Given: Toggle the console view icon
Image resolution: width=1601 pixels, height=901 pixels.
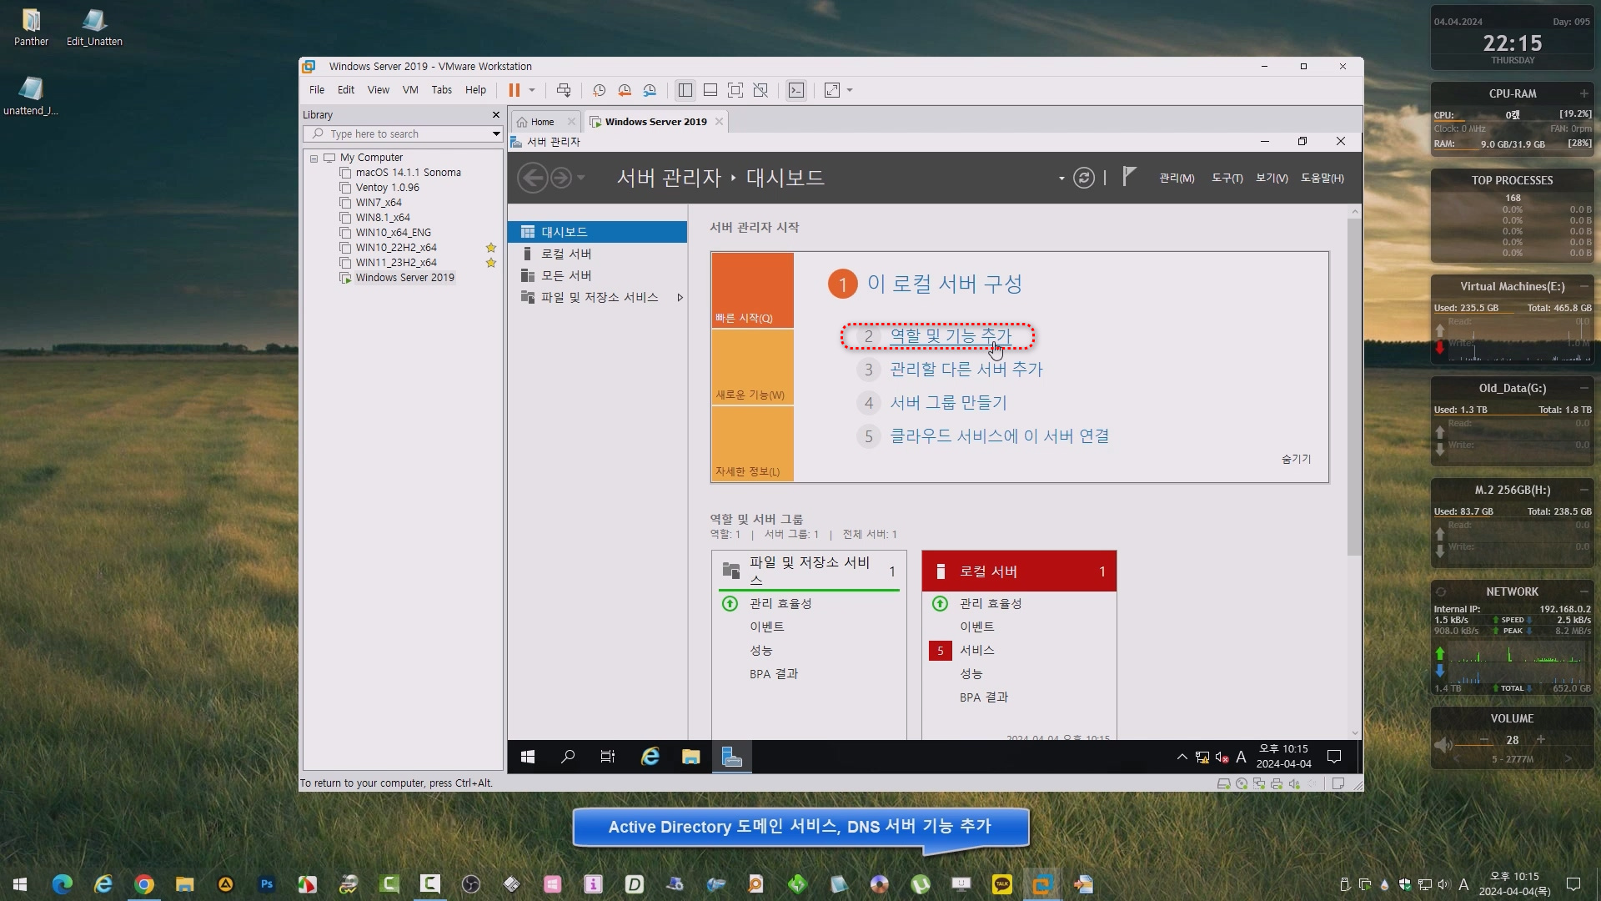Looking at the screenshot, I should (x=796, y=90).
